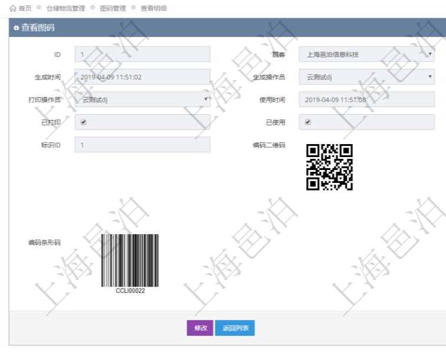Image resolution: width=446 pixels, height=353 pixels.
Task: Click the ID input field
Action: [x=142, y=55]
